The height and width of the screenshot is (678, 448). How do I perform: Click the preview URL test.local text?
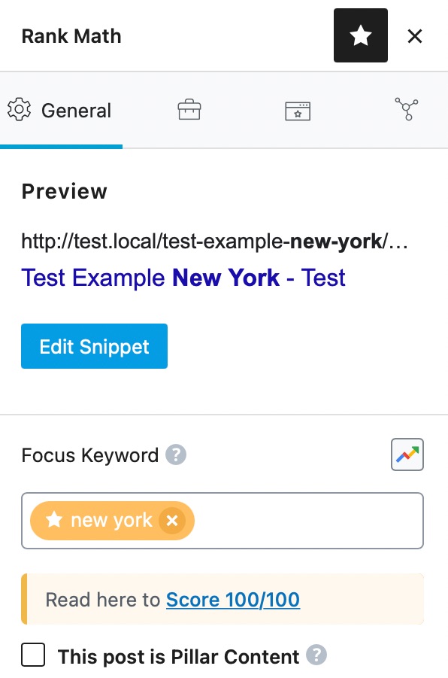click(x=214, y=242)
